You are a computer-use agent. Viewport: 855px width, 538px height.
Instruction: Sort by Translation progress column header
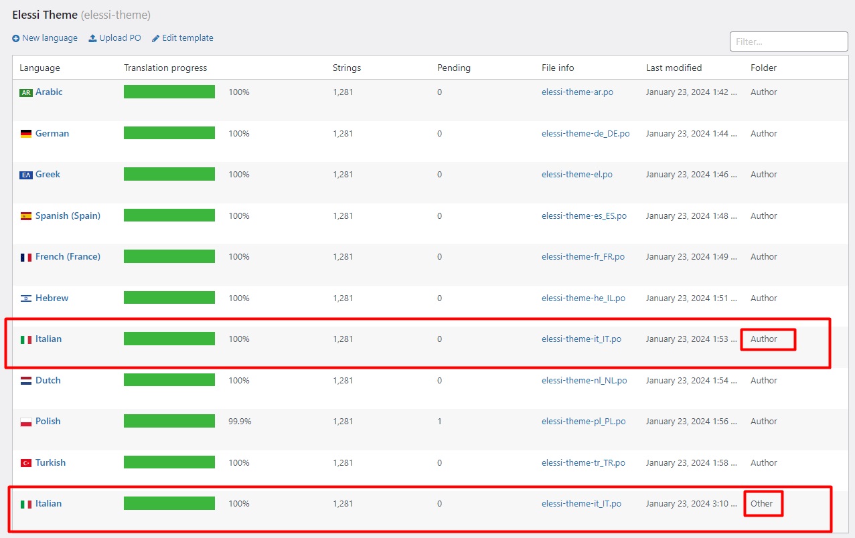click(x=165, y=68)
